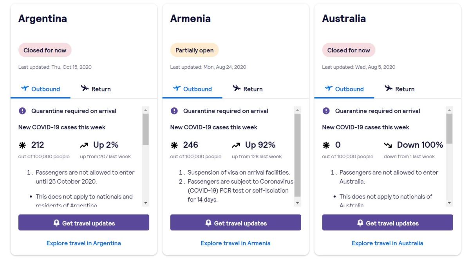Click the bell icon on Armenia's travel updates button

click(x=208, y=223)
